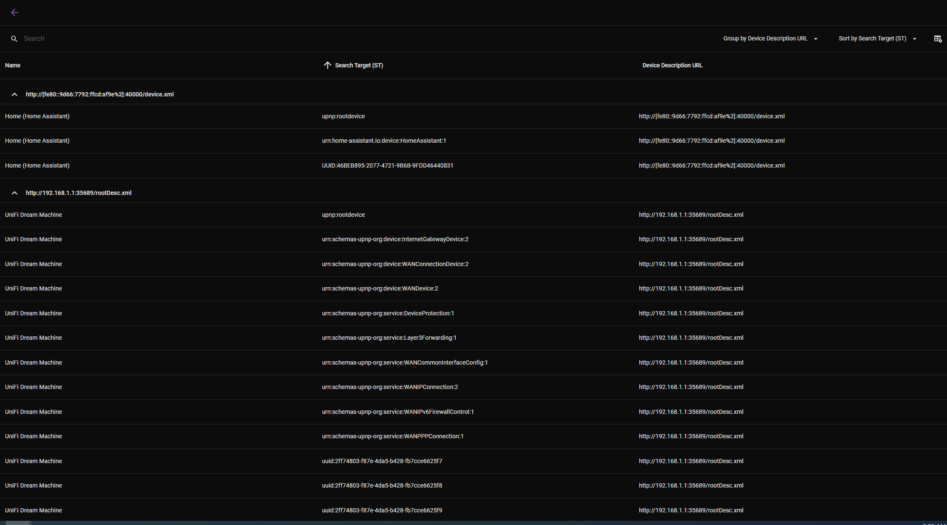This screenshot has width=947, height=525.
Task: Select WANIPConnection:2 service entry
Action: [390, 387]
